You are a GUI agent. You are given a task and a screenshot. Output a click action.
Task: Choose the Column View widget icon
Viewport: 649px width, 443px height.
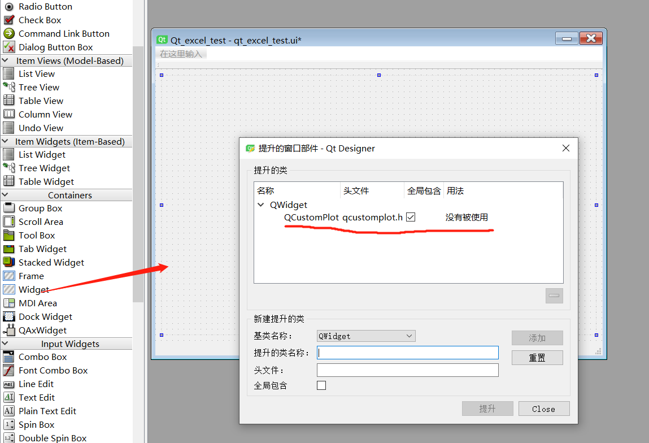coord(8,114)
